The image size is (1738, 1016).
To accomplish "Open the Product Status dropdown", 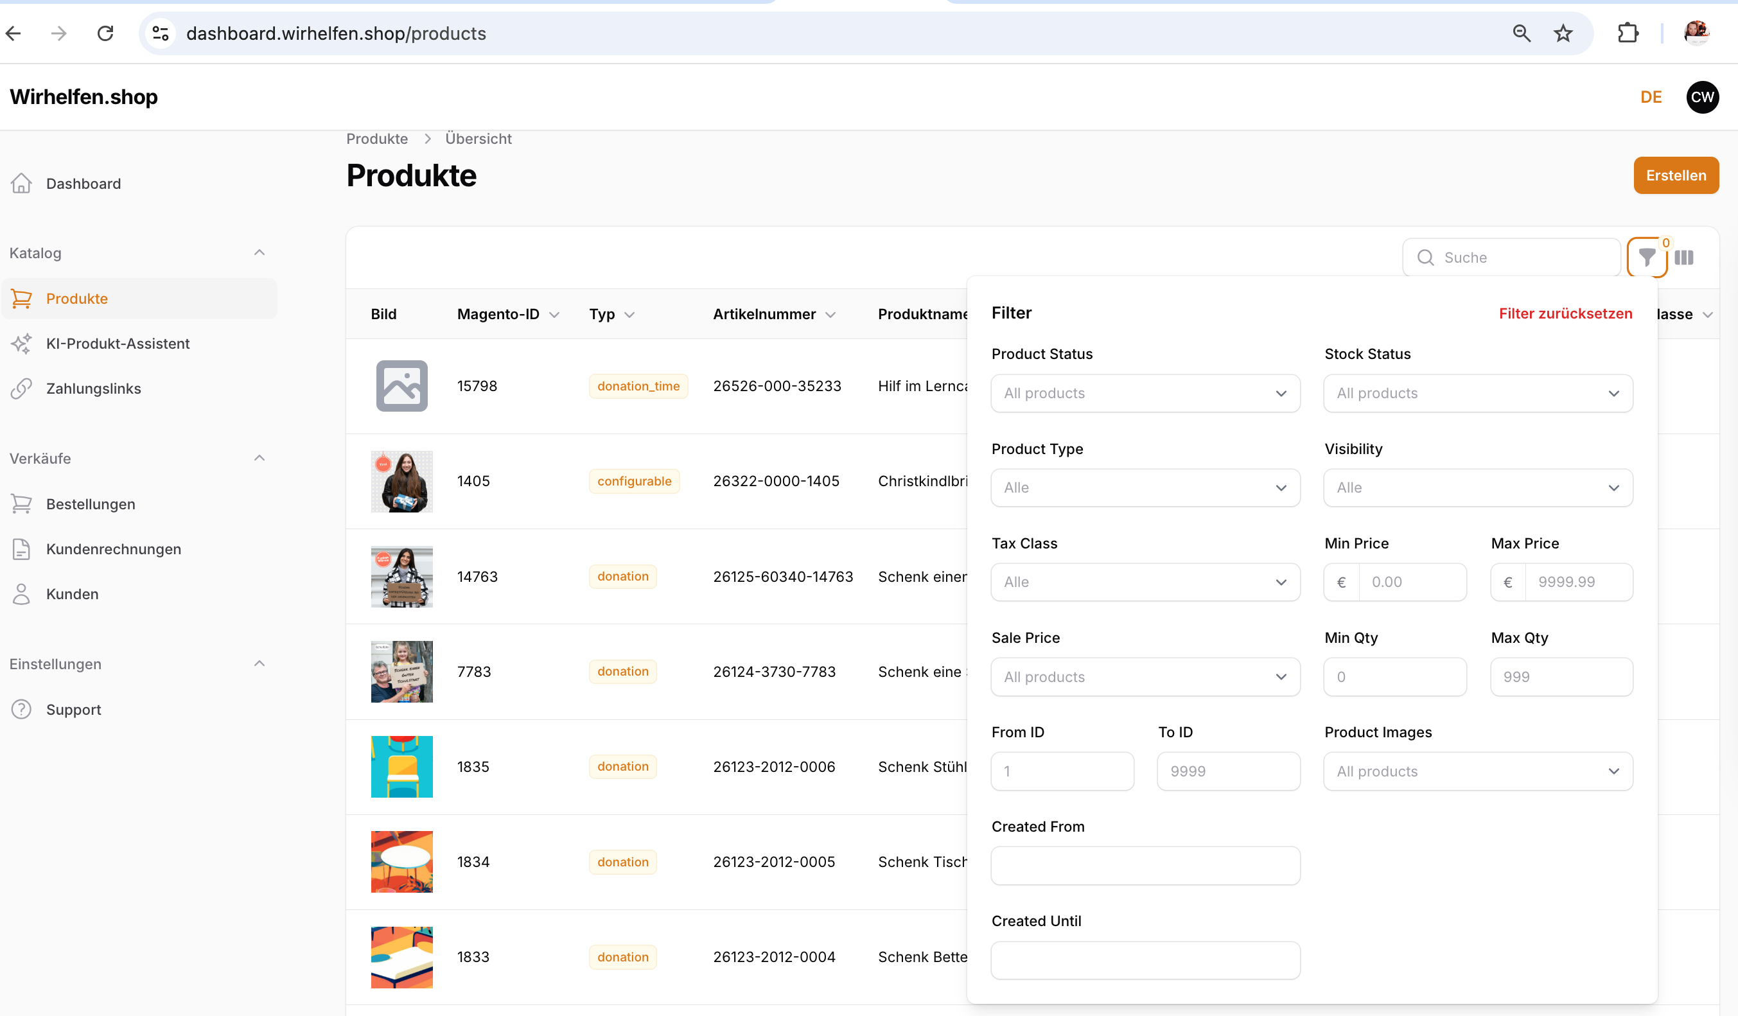I will pyautogui.click(x=1145, y=393).
